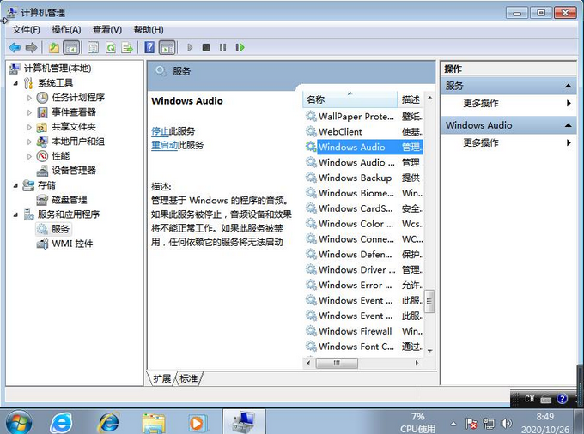Screen dimensions: 584x434
Task: Collapse the 服务和应用程序 tree node
Action: tap(15, 214)
